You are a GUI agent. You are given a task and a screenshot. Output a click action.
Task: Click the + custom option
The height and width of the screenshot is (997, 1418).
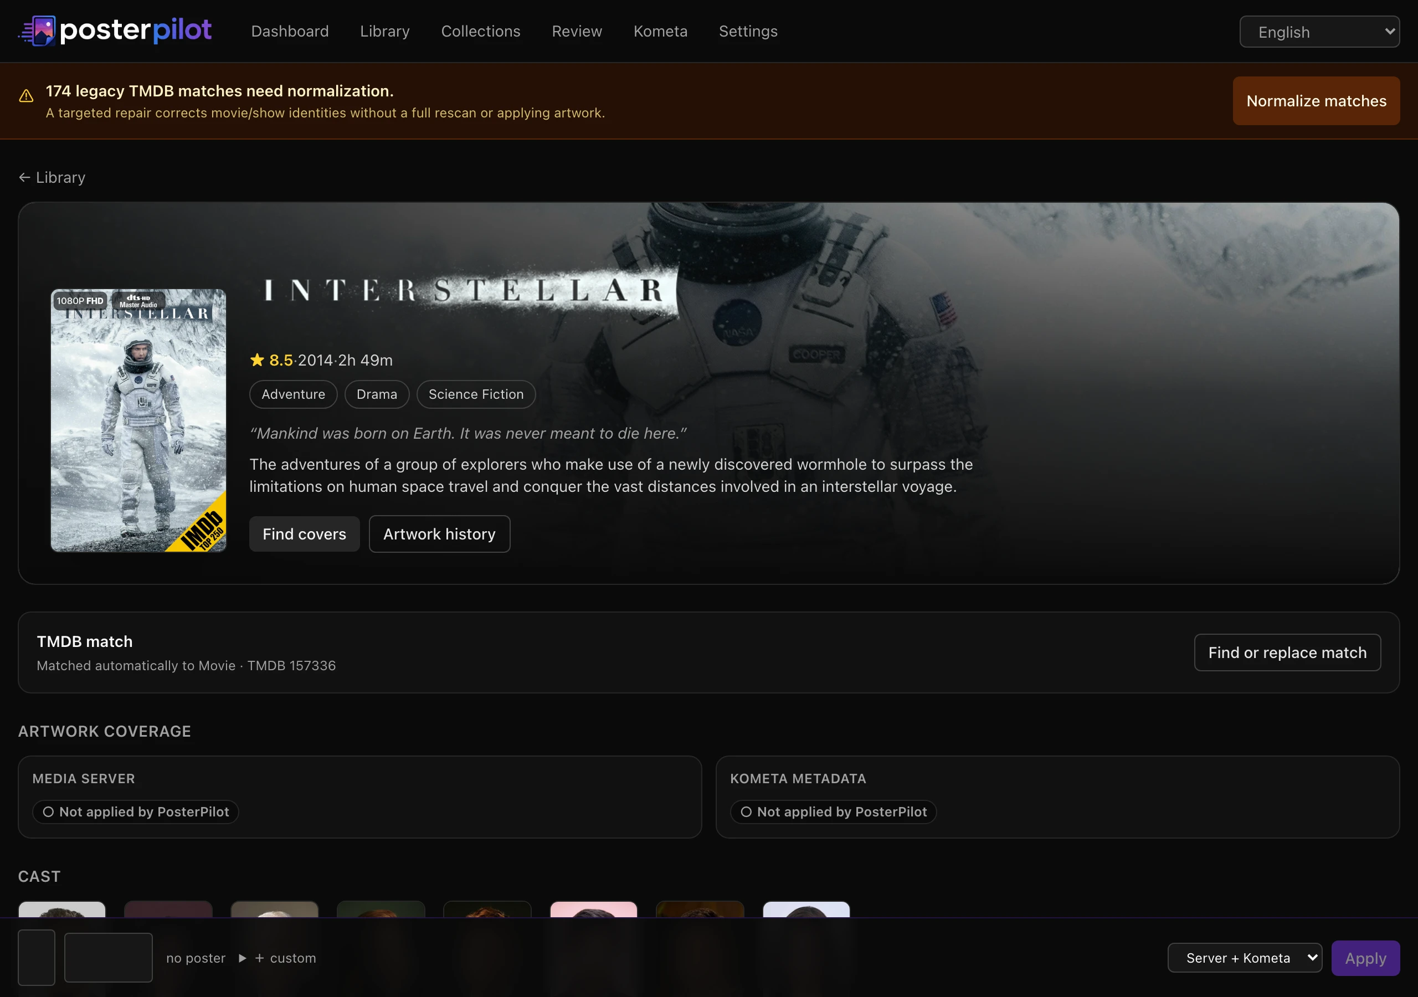coord(285,958)
